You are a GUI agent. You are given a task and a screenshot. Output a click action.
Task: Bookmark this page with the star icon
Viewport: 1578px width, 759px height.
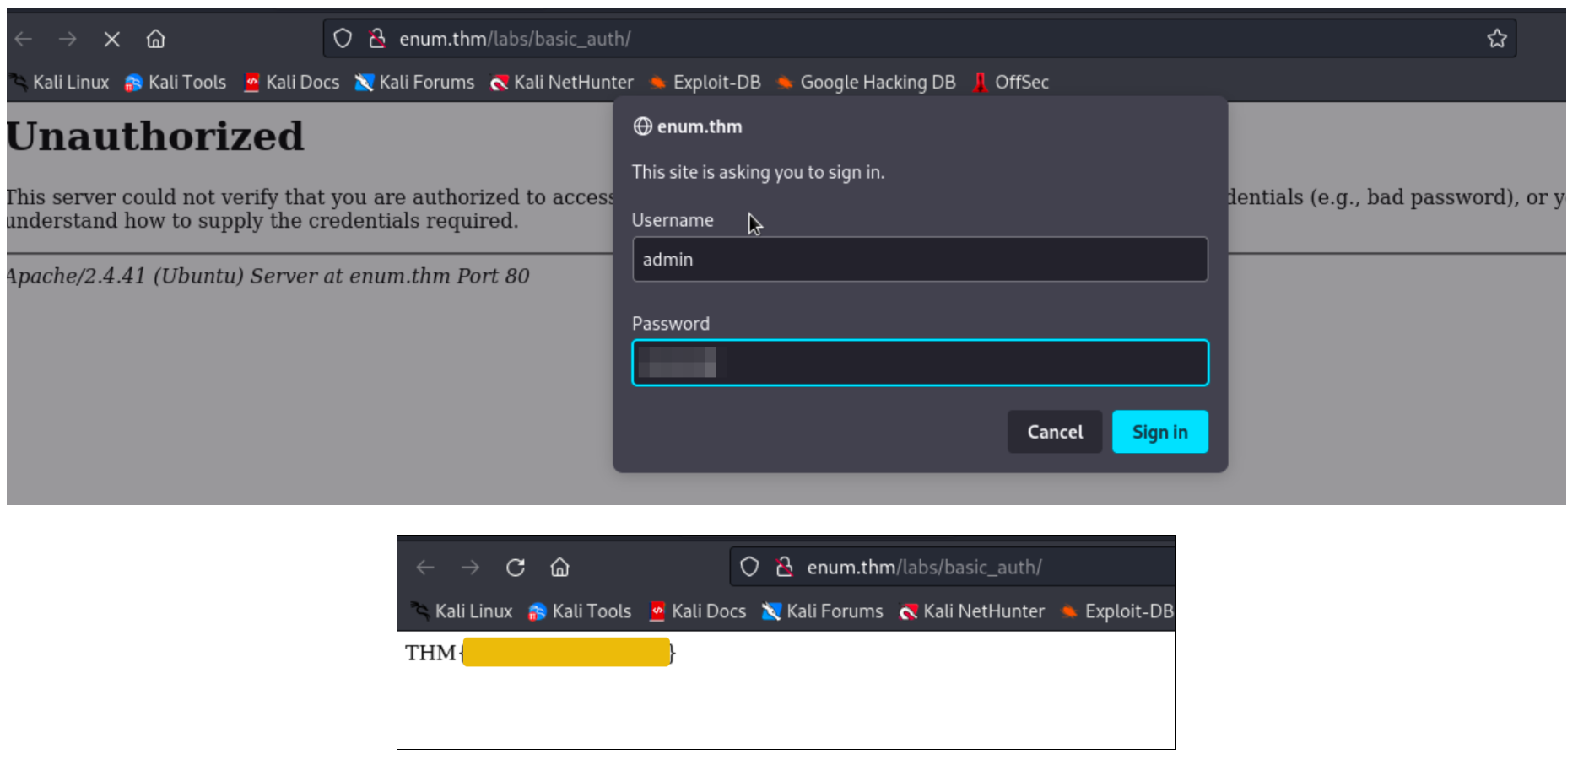[x=1497, y=39]
